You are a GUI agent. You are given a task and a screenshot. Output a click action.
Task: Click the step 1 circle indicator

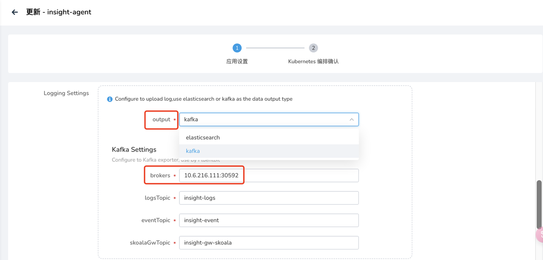(237, 48)
